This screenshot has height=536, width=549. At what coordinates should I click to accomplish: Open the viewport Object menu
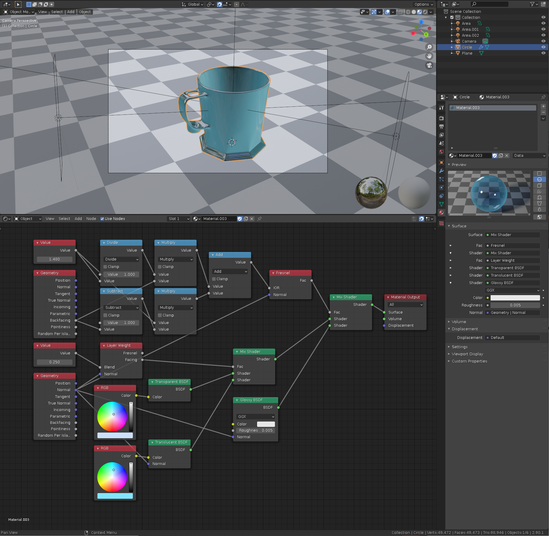pyautogui.click(x=85, y=12)
